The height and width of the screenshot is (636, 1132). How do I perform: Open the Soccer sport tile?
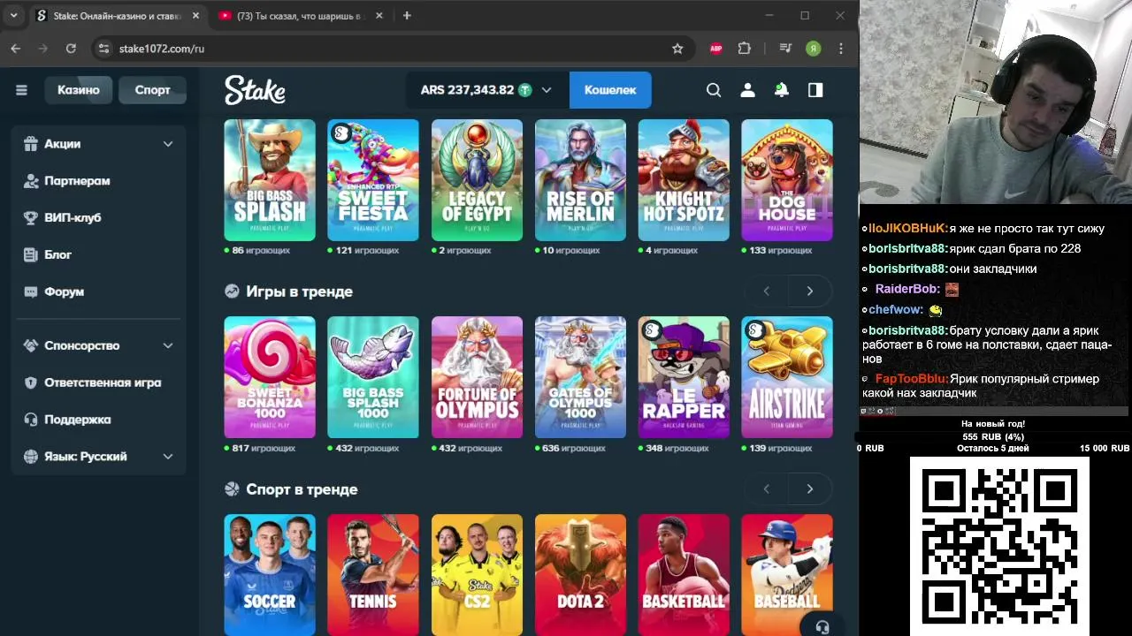(270, 575)
